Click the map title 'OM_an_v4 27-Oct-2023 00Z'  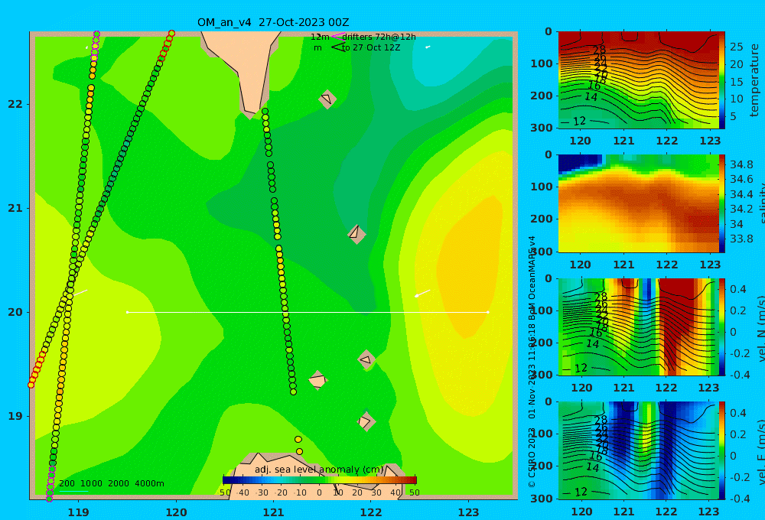[273, 22]
